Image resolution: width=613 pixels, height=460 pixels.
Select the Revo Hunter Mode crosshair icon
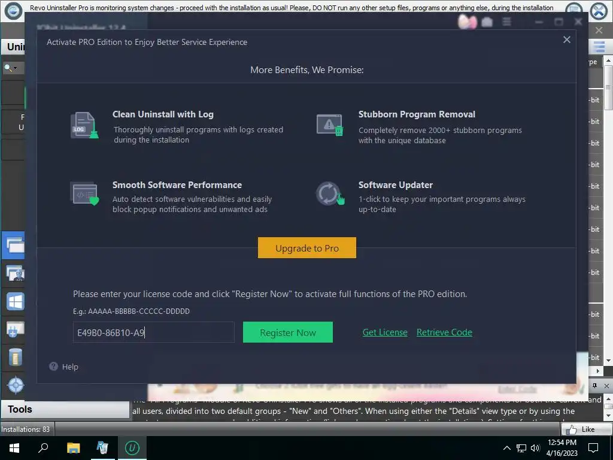(x=16, y=385)
